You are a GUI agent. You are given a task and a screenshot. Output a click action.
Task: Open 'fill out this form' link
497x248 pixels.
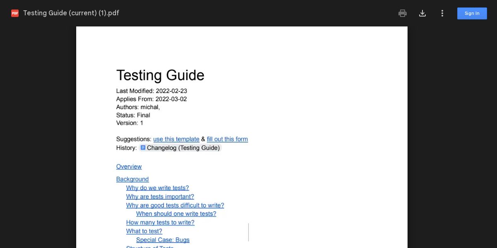pyautogui.click(x=227, y=139)
